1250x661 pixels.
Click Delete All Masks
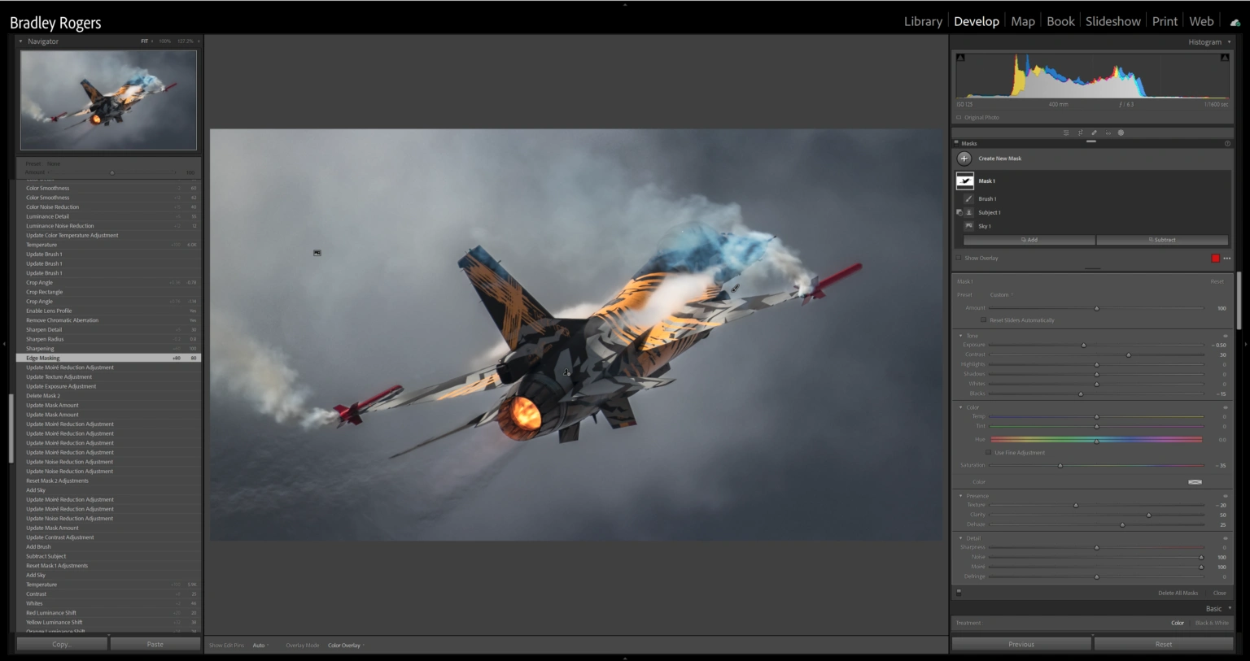pyautogui.click(x=1178, y=593)
